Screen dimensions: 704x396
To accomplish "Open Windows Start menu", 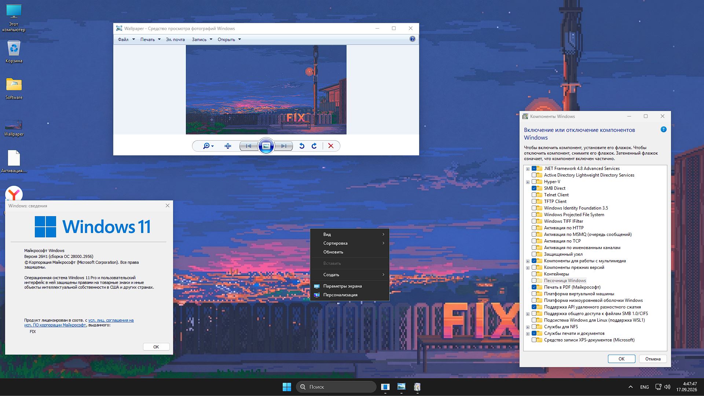I will 287,387.
